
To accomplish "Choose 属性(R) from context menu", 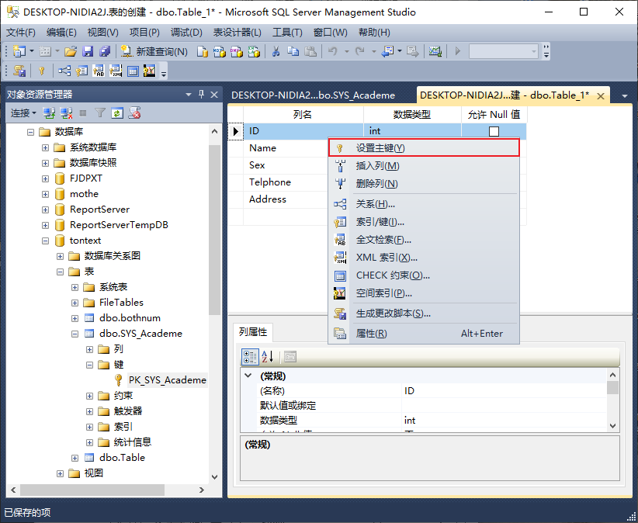I will pos(424,334).
